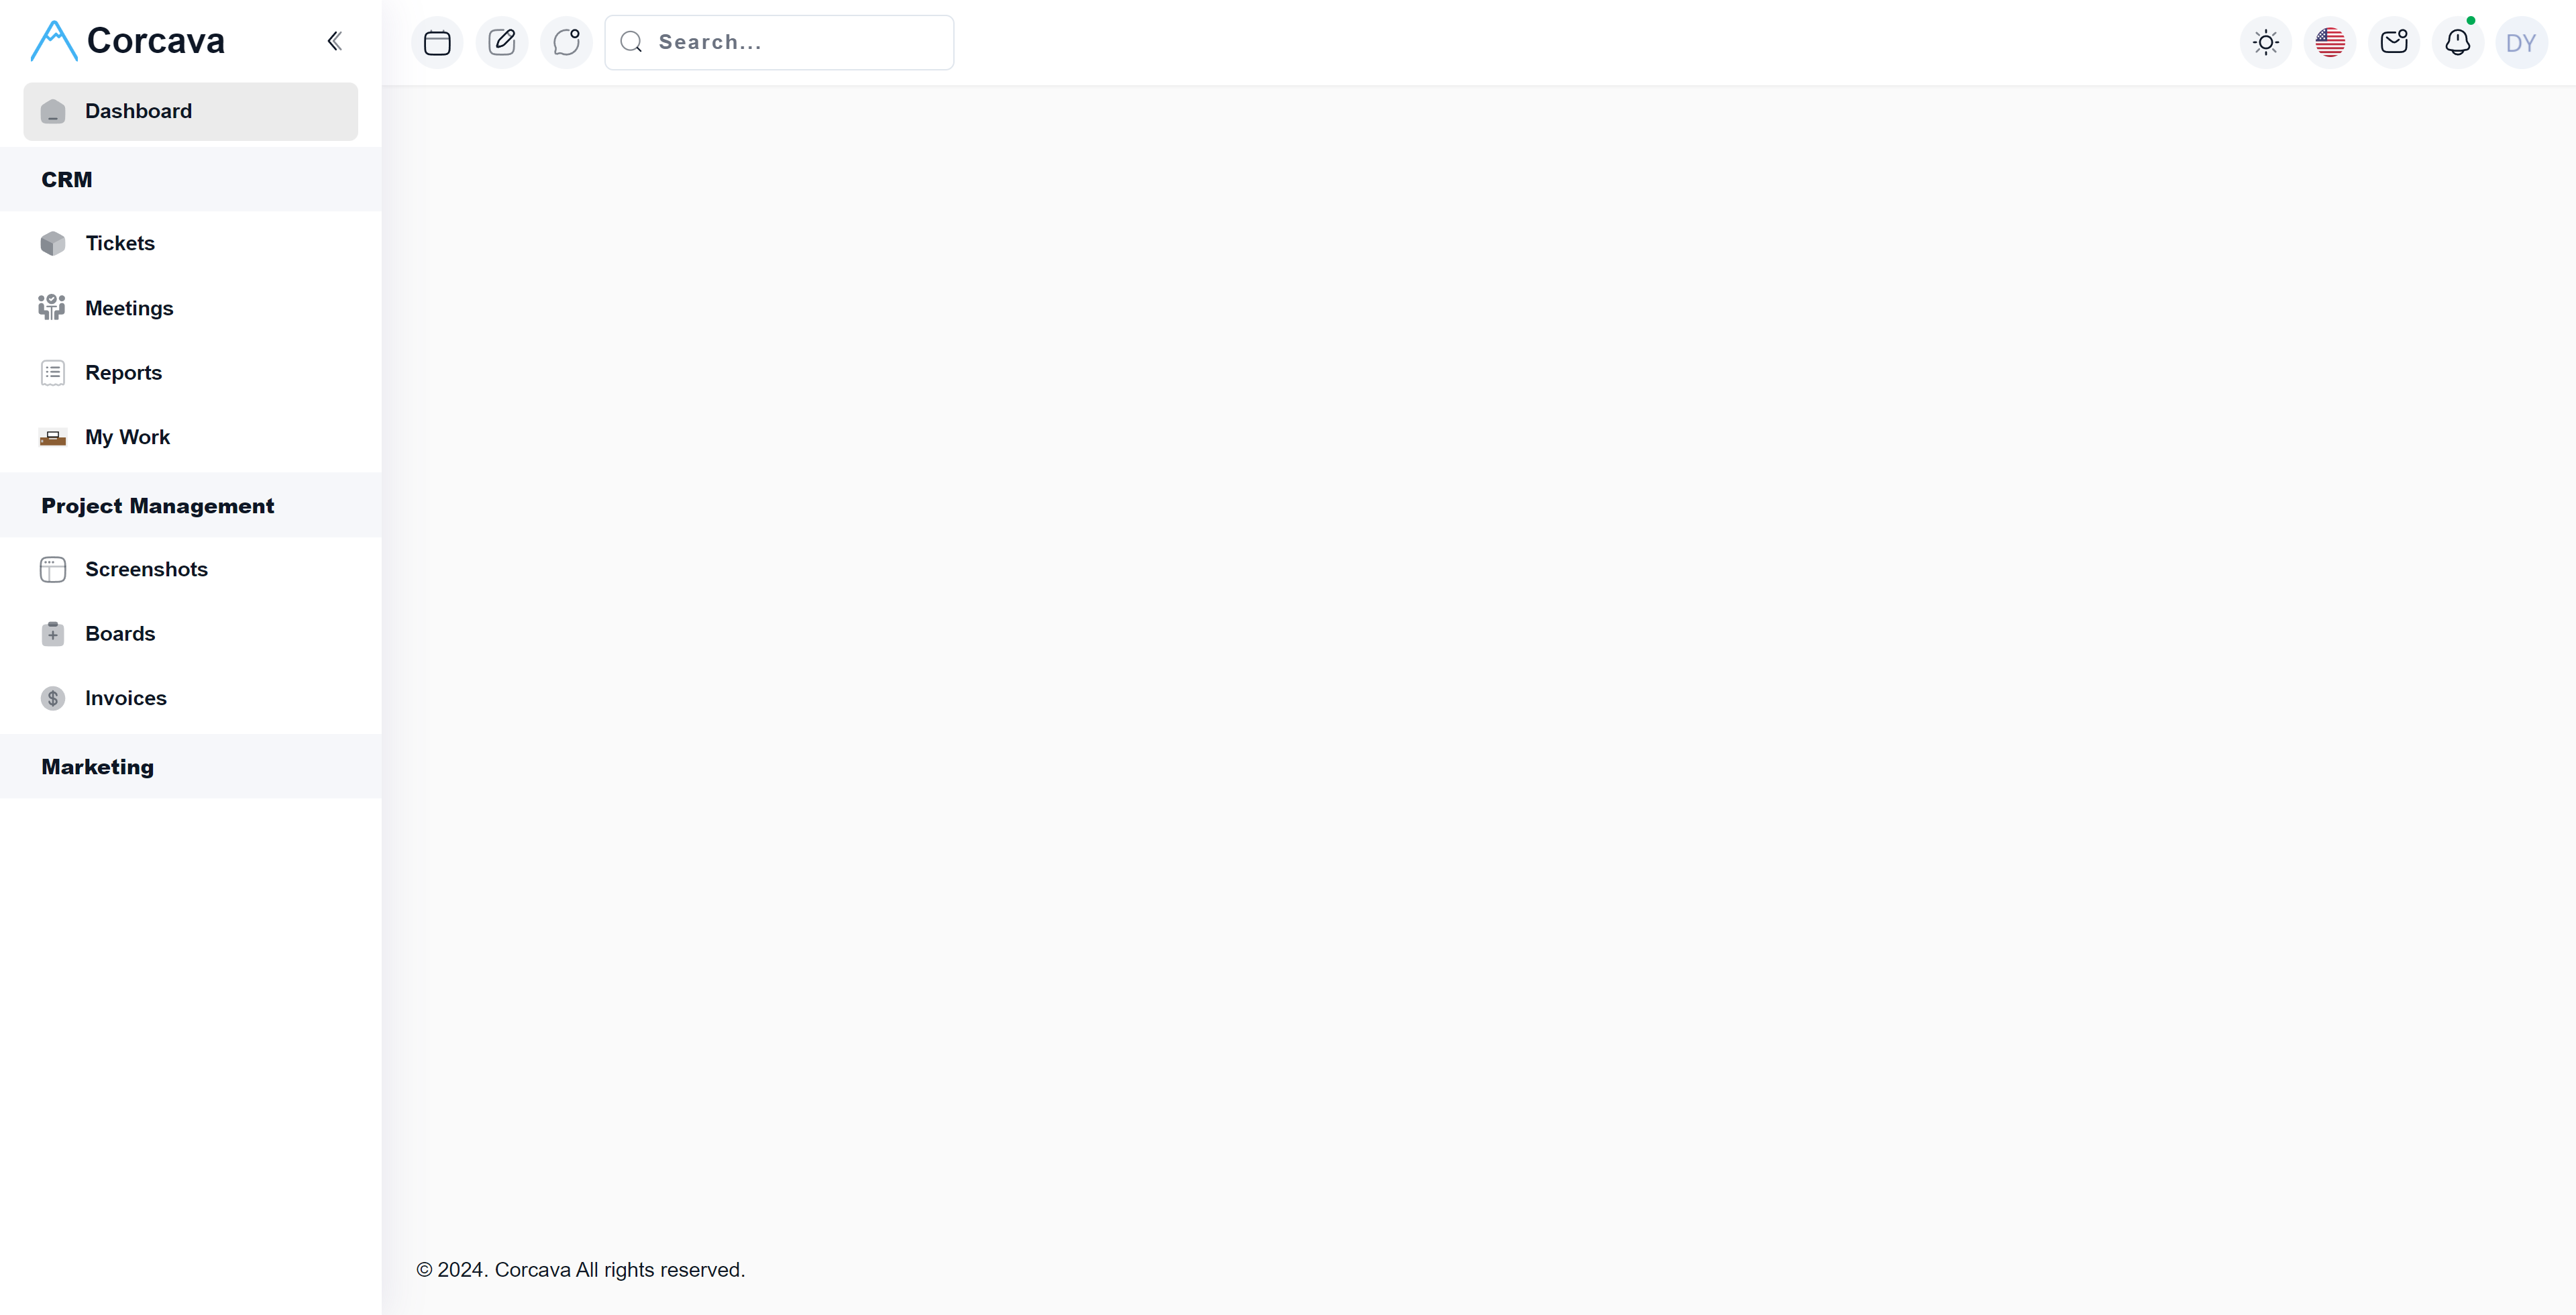The height and width of the screenshot is (1315, 2576).
Task: Open the Reports page
Action: [123, 373]
